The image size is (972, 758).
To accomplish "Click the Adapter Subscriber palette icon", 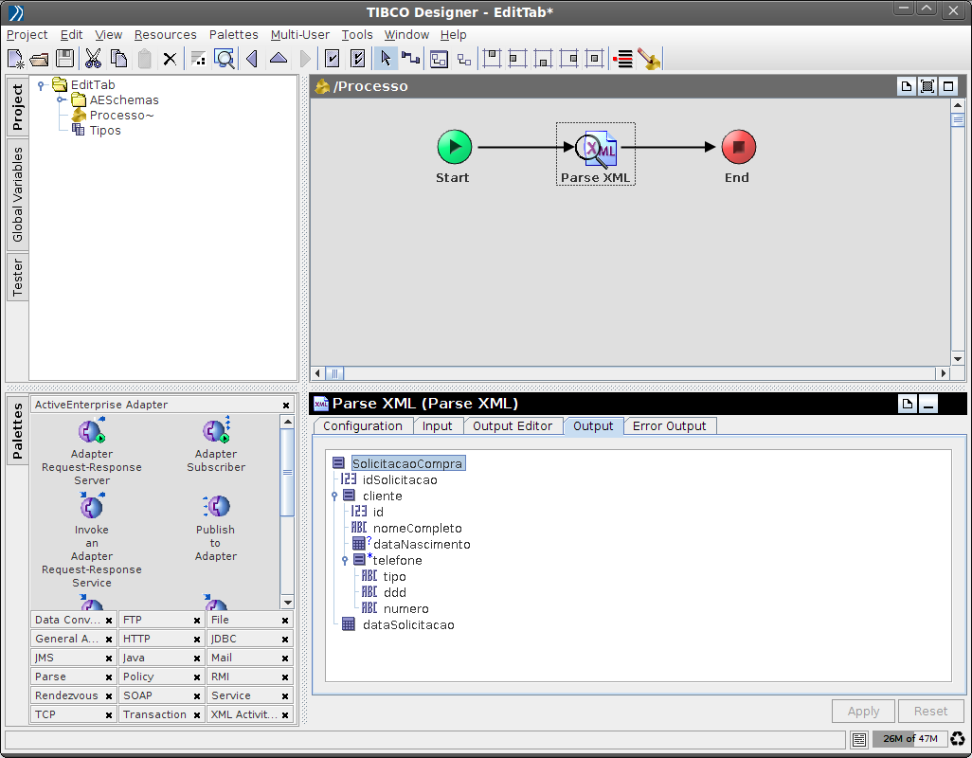I will point(216,432).
